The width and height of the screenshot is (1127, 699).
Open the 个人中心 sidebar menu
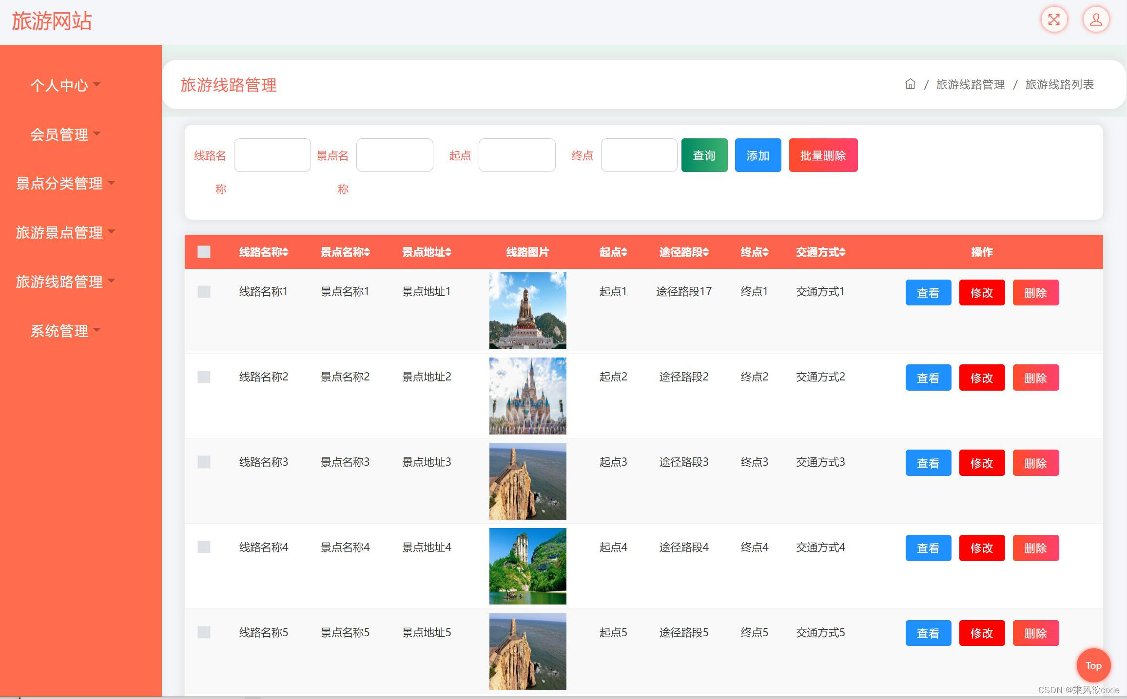(60, 85)
